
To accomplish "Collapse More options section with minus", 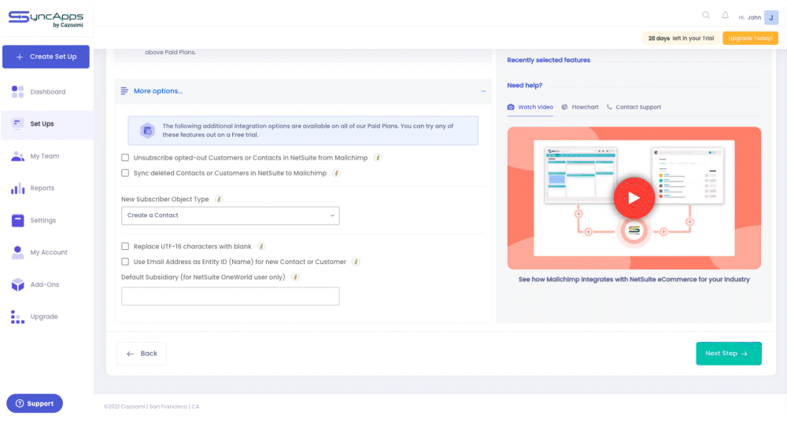I will pos(483,91).
